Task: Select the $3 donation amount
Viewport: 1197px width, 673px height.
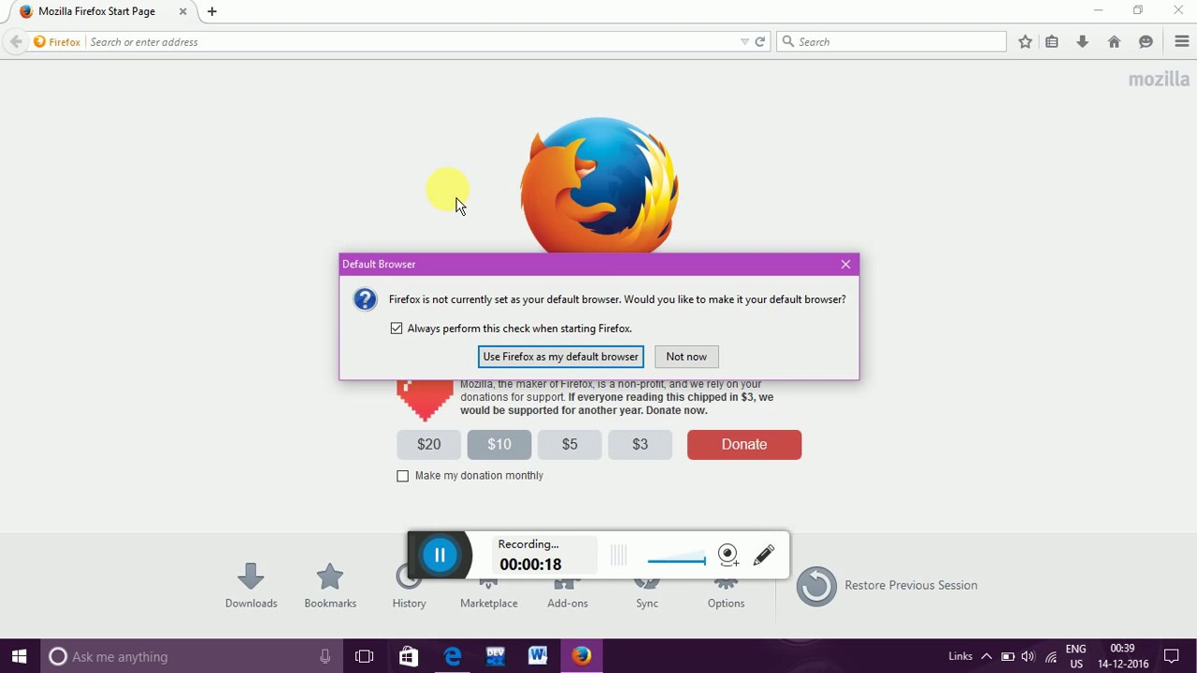Action: pos(640,444)
